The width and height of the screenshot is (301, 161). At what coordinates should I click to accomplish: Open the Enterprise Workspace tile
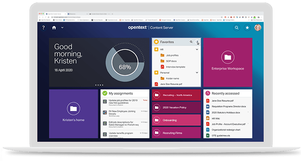(228, 62)
